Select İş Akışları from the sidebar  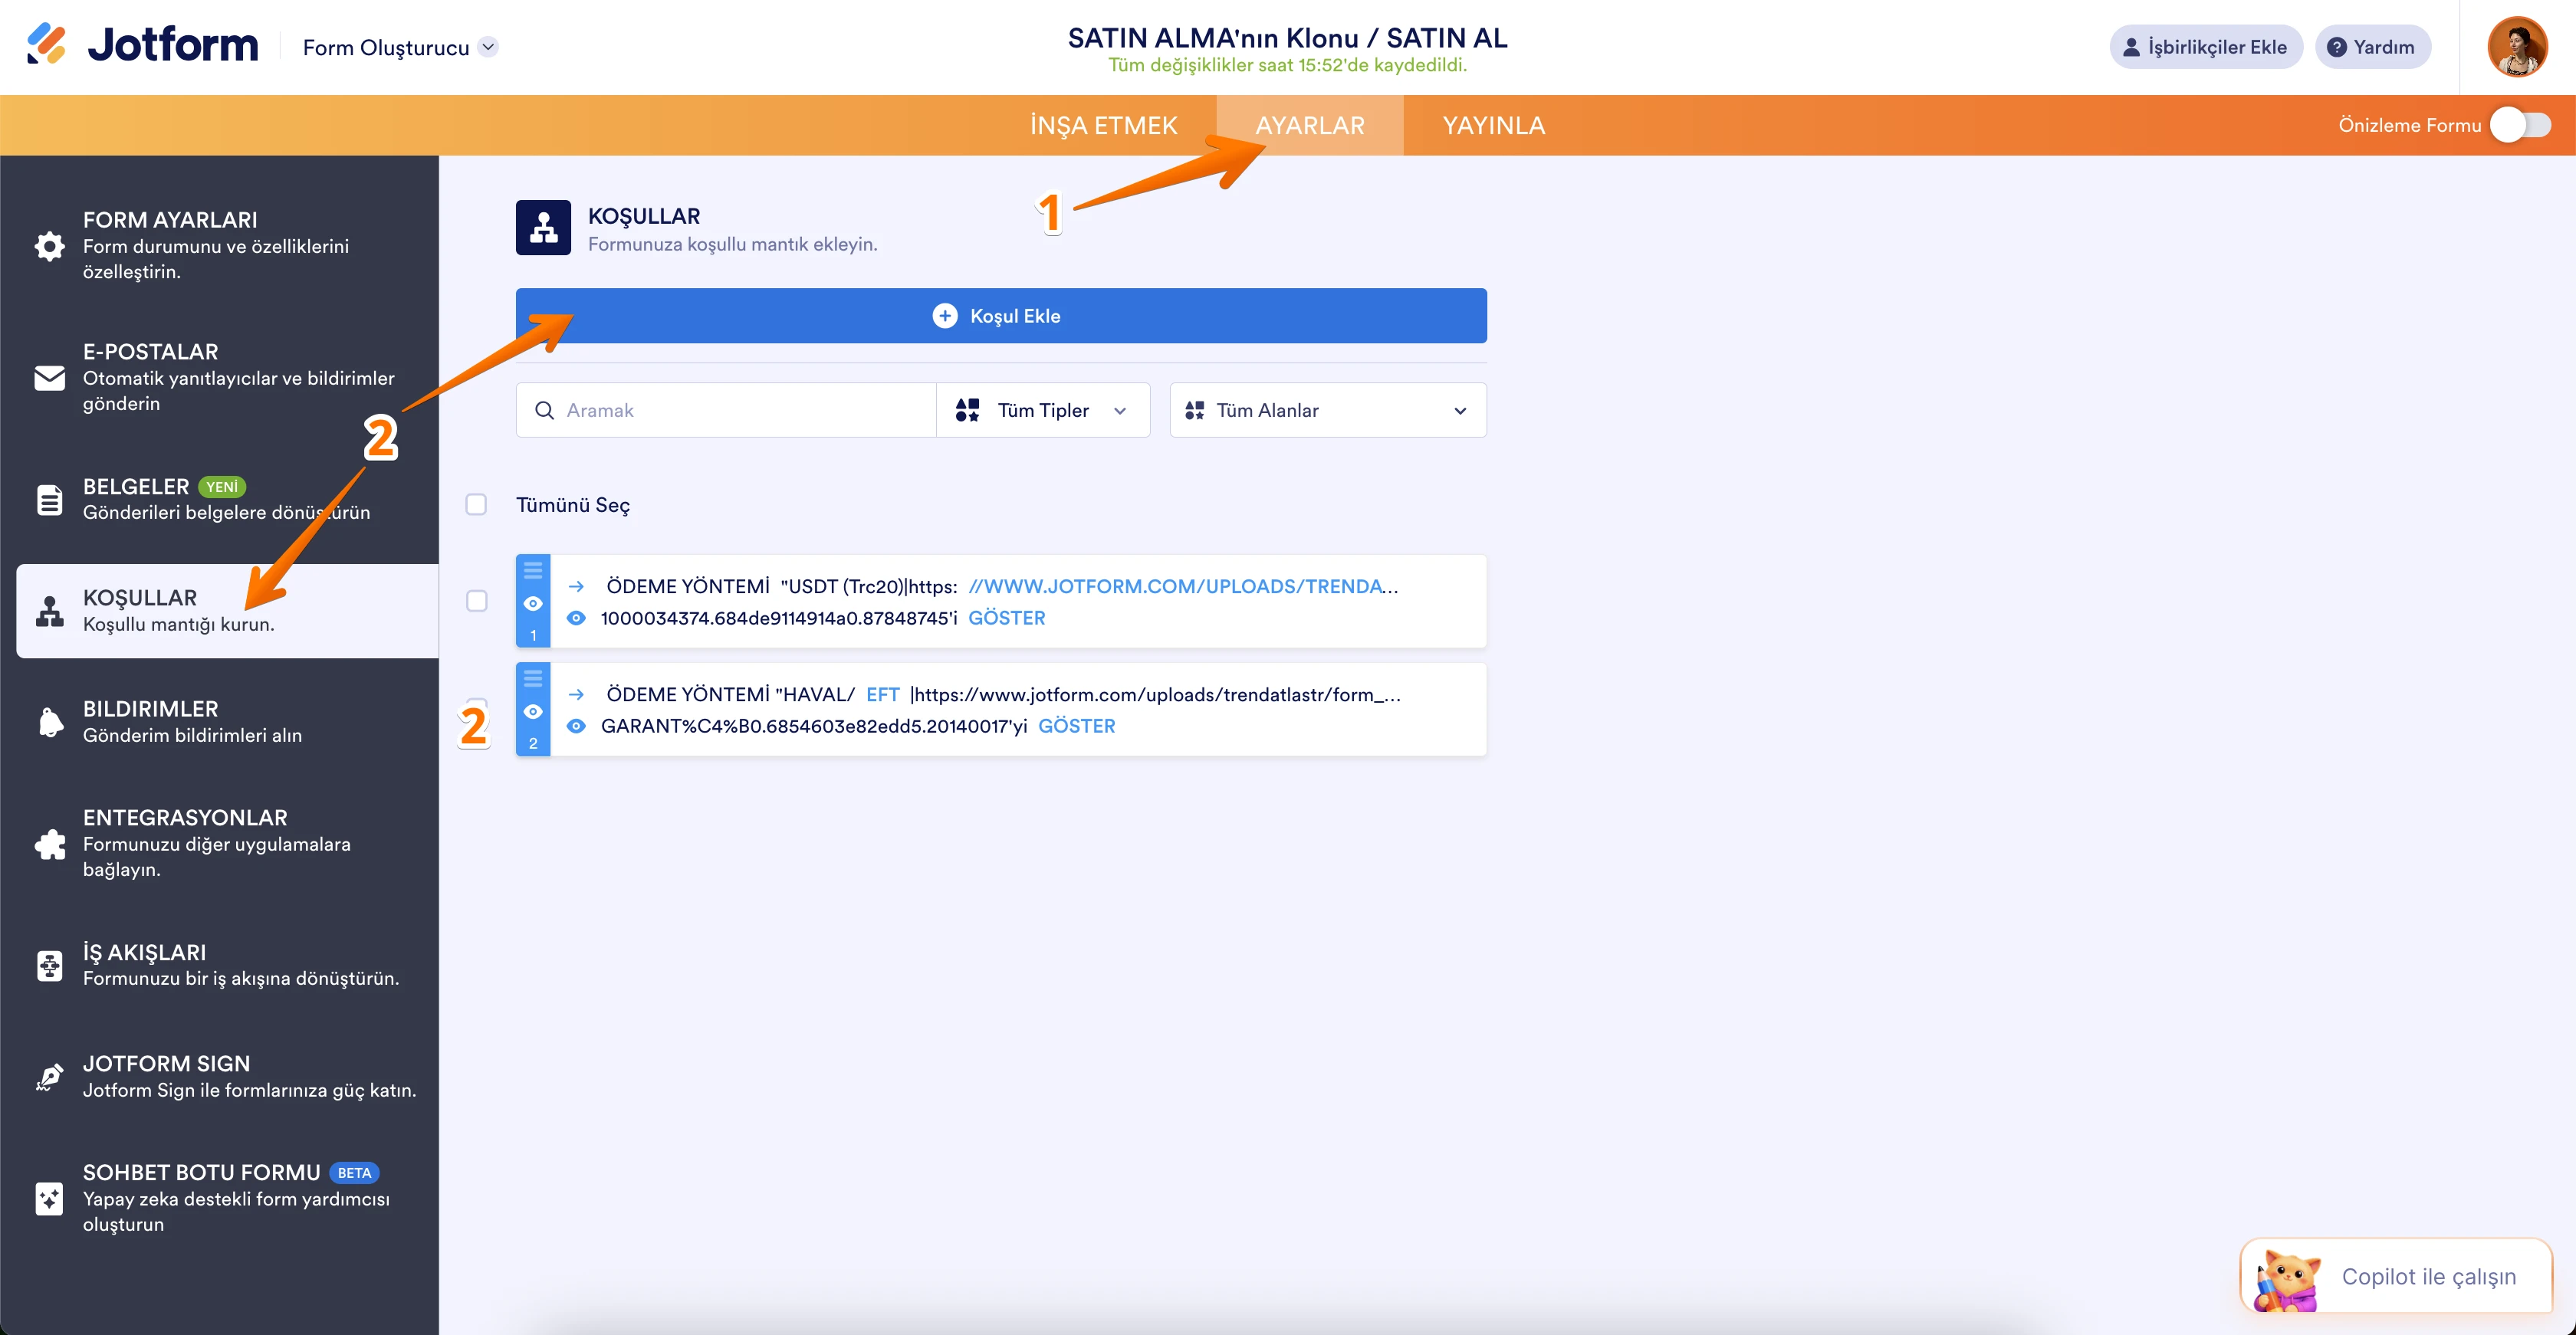click(x=144, y=953)
